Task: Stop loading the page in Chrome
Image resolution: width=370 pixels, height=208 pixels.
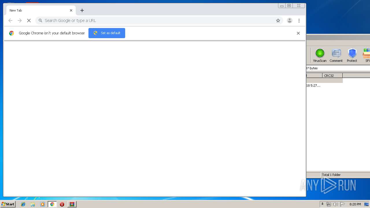Action: click(x=29, y=21)
